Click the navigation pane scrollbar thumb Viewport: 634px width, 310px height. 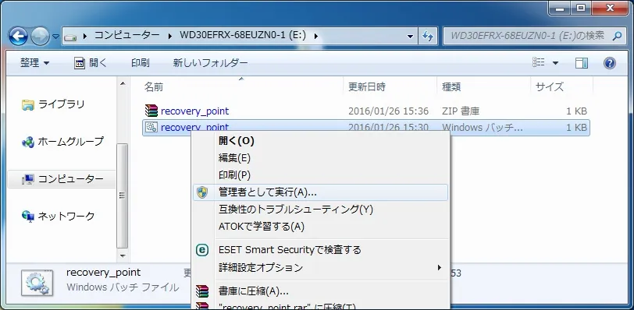tap(123, 196)
